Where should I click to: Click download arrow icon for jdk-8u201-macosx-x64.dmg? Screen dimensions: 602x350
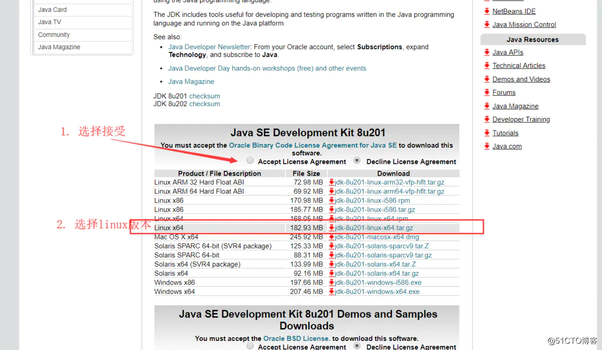(332, 237)
